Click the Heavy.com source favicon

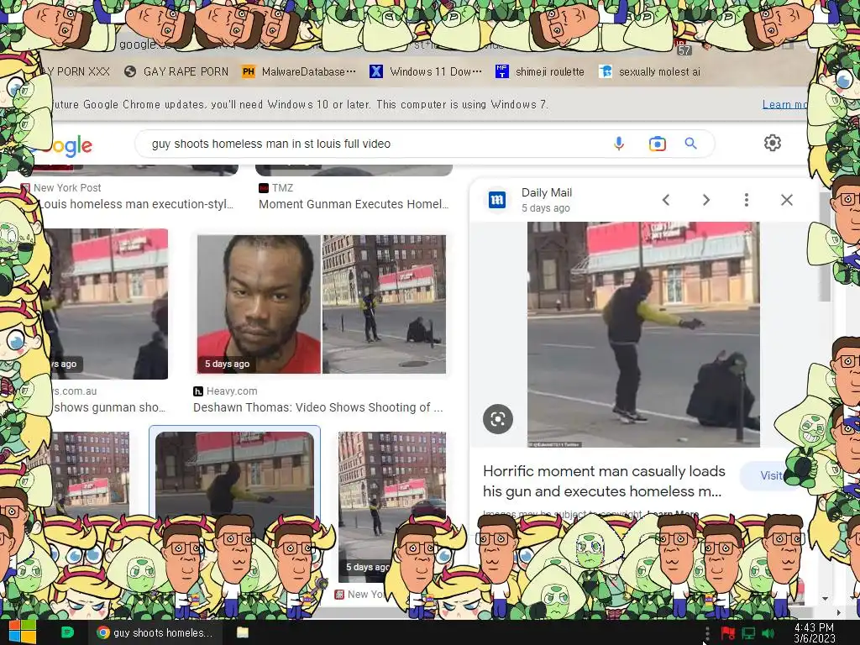pos(198,391)
